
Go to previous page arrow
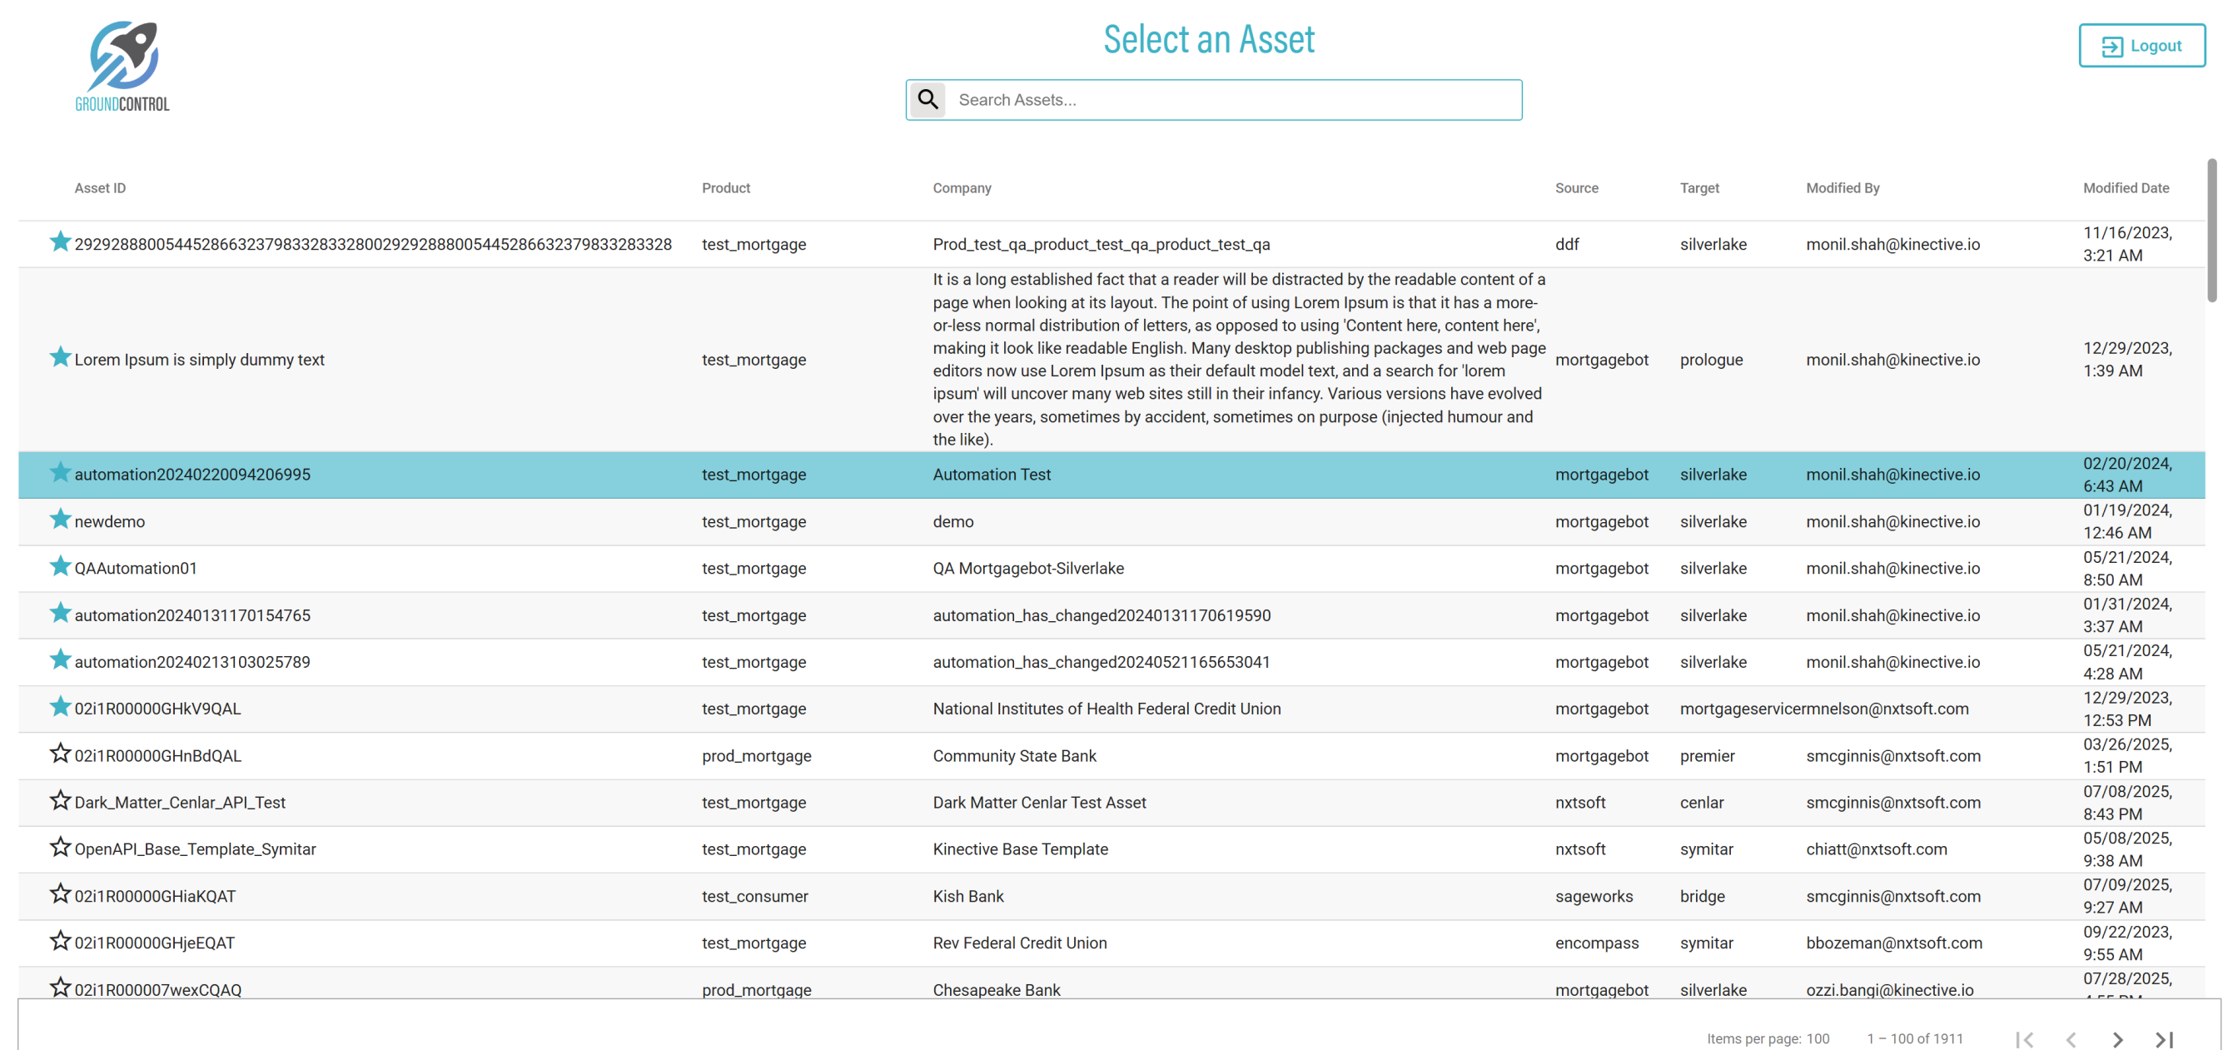2071,1038
